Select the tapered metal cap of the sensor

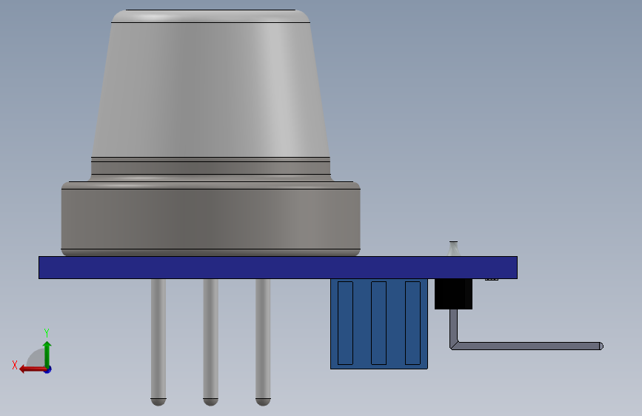tap(210, 84)
